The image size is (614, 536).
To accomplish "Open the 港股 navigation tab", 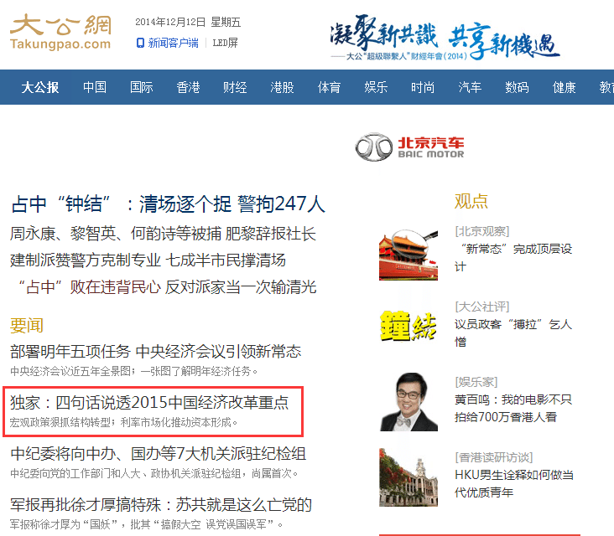I will 282,87.
